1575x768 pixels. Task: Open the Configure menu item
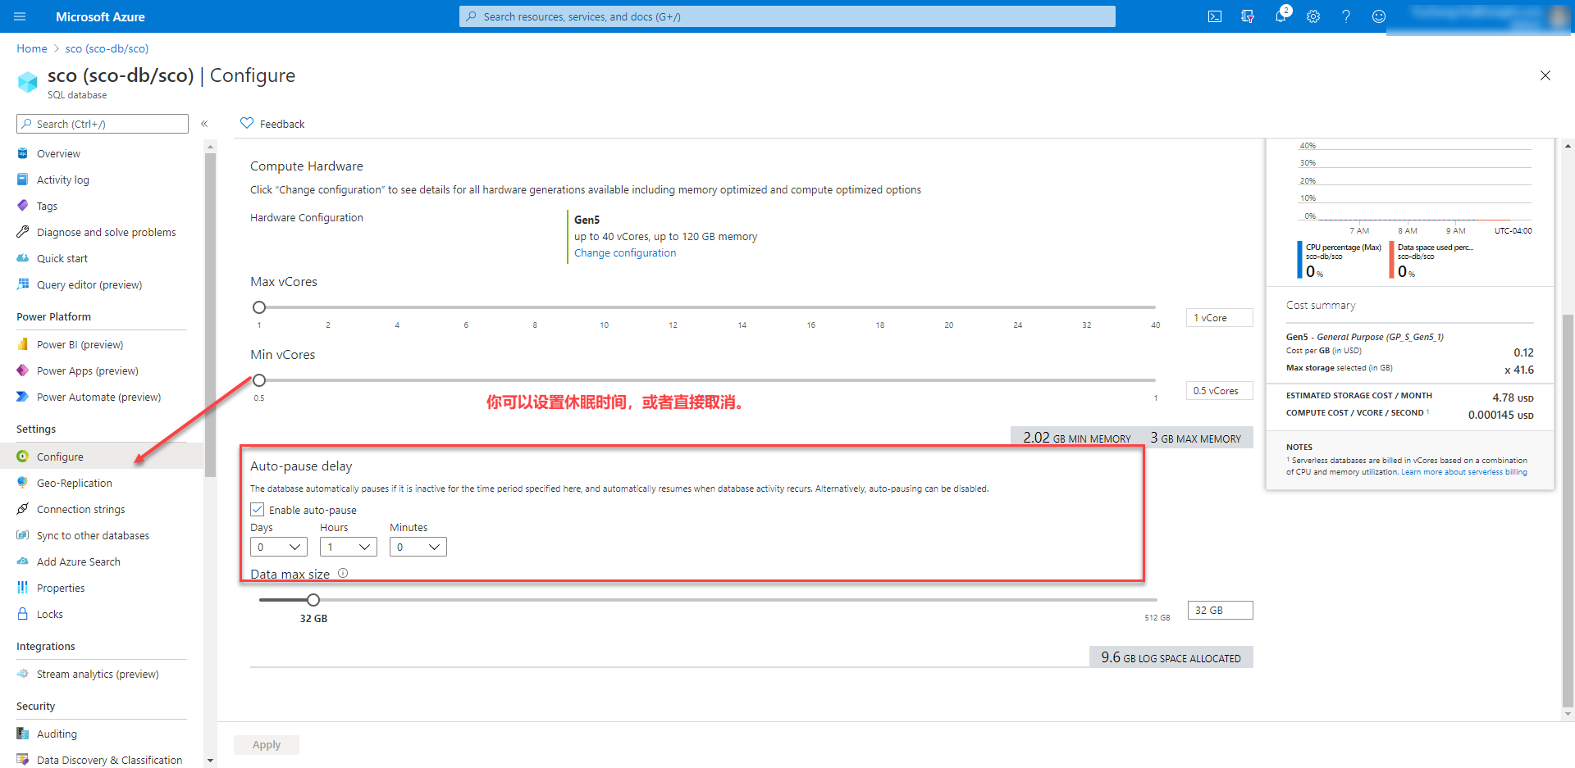[102, 457]
